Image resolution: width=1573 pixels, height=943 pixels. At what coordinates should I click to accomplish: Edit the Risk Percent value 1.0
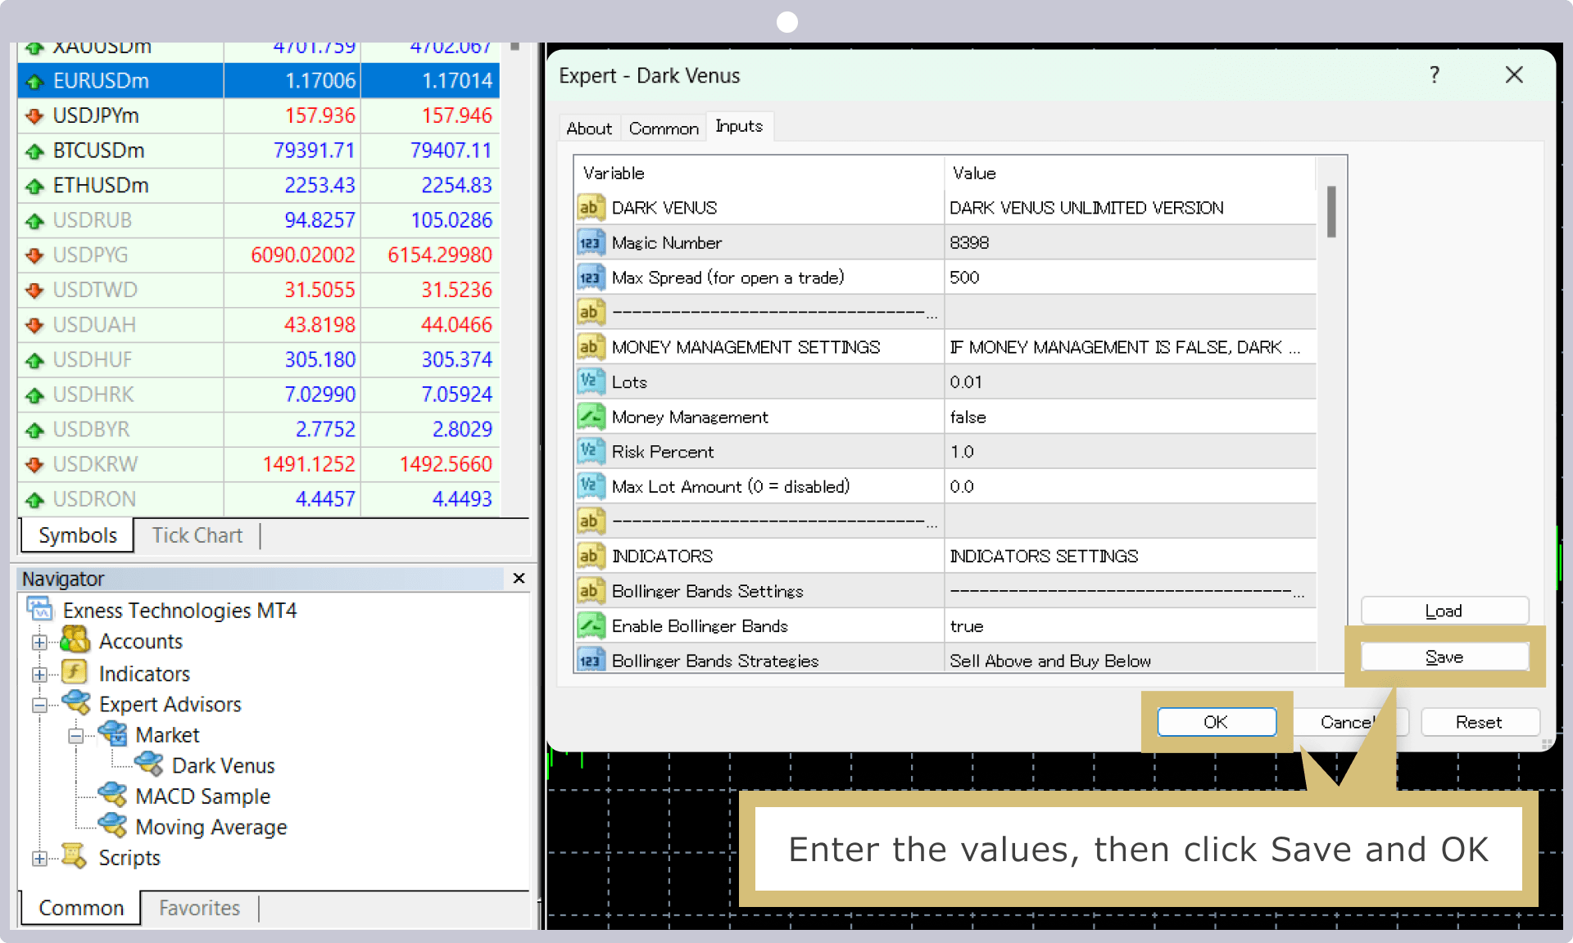coord(1130,452)
